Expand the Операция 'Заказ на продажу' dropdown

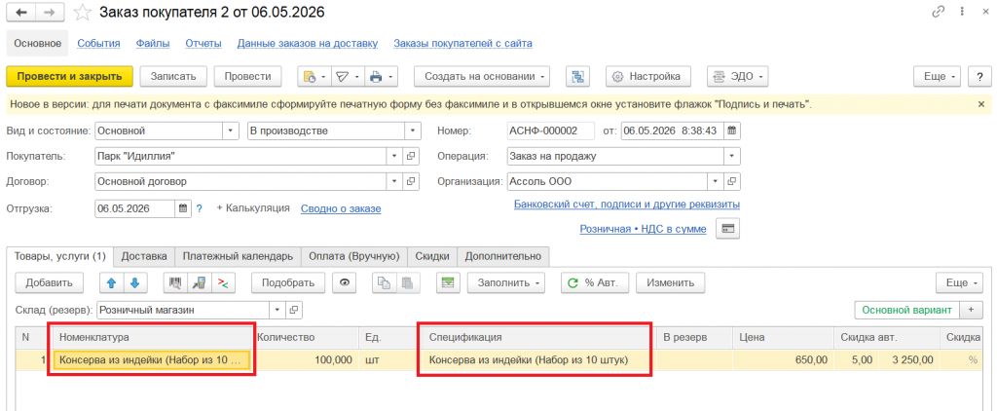(732, 156)
